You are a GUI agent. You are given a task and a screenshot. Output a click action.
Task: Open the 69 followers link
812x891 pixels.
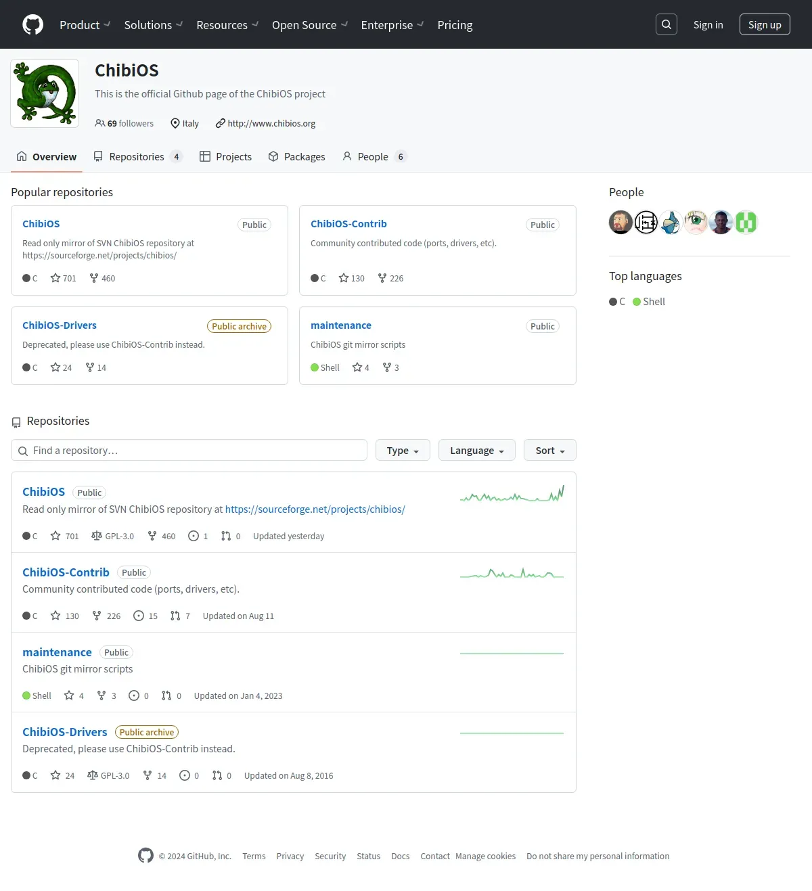[125, 123]
